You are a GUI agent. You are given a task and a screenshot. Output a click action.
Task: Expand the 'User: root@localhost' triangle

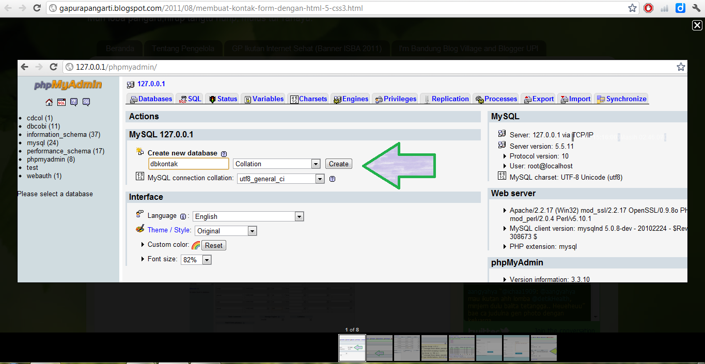pyautogui.click(x=505, y=166)
